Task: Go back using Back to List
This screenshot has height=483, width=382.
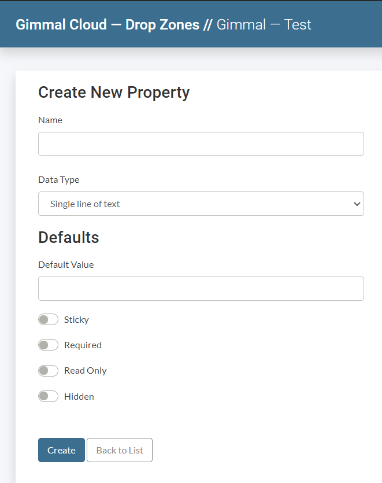Action: 120,450
